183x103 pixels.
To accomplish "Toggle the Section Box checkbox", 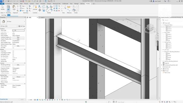I will (x=13, y=61).
